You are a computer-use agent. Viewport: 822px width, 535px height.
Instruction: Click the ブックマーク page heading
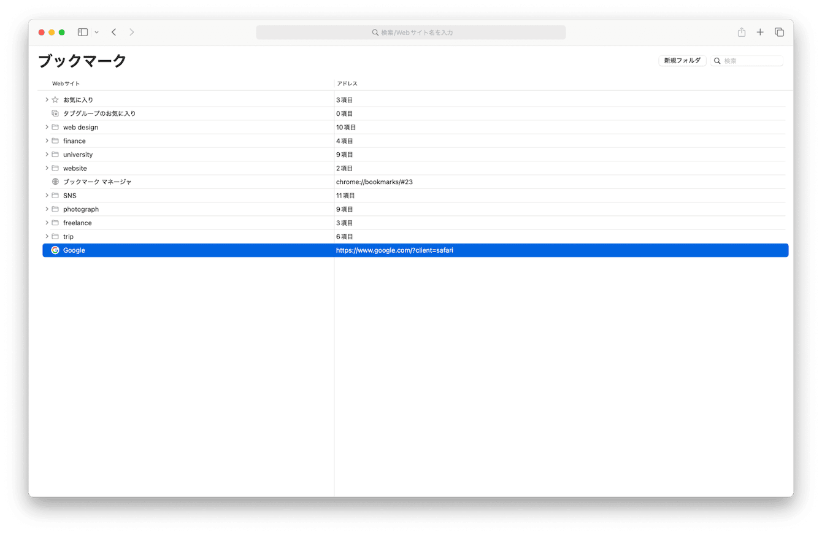(x=82, y=61)
